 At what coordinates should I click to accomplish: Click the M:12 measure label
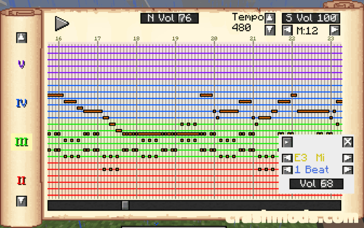307,31
